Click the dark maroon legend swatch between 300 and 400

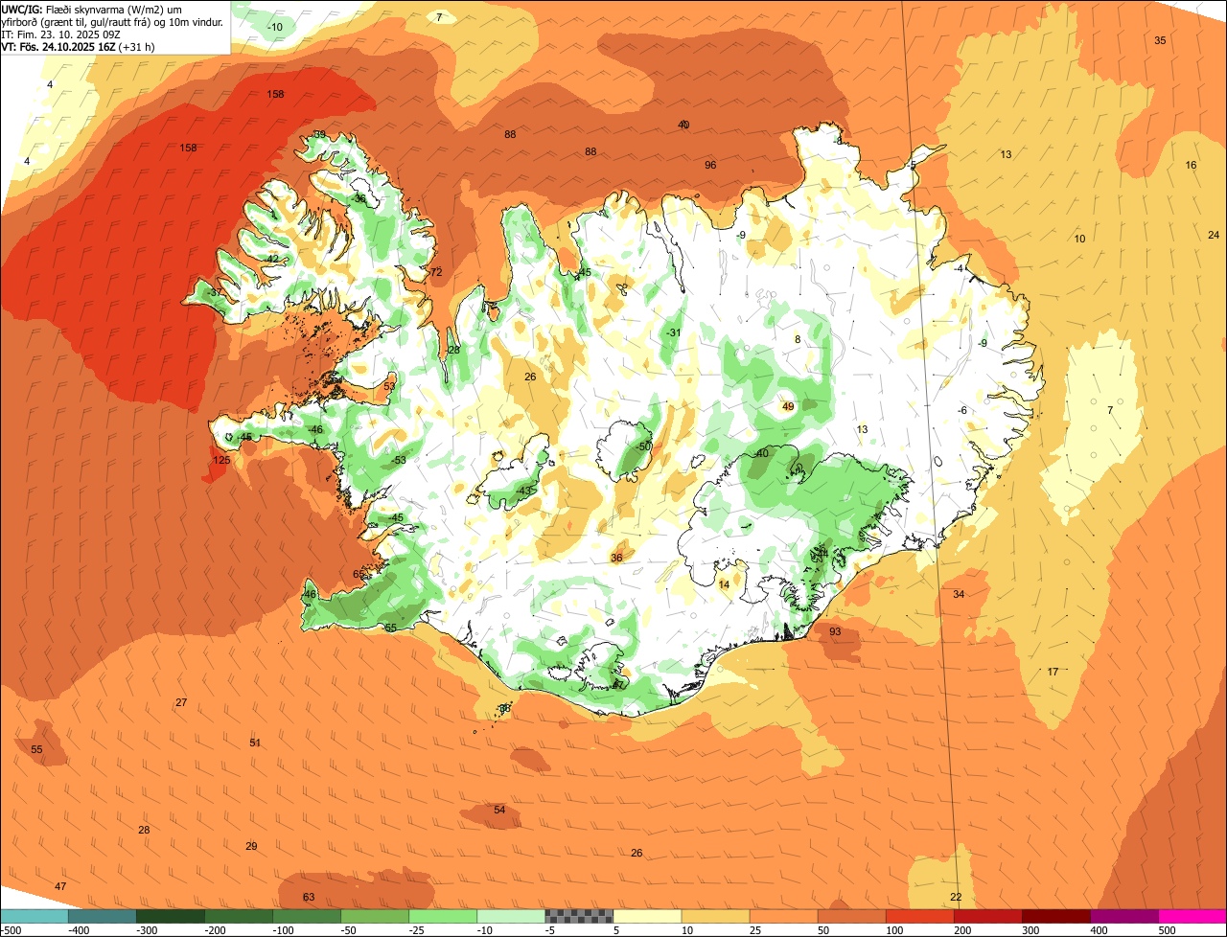(1056, 917)
